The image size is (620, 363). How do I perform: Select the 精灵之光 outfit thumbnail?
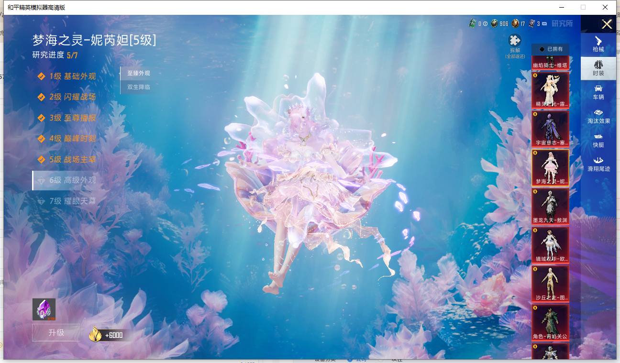[x=551, y=90]
